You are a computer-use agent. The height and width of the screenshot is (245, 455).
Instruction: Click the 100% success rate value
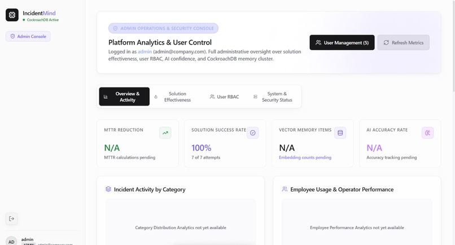[202, 148]
